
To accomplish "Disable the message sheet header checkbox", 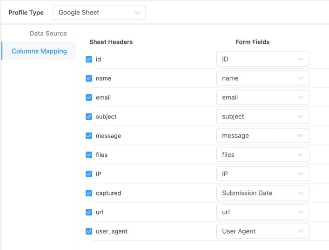I will 89,136.
